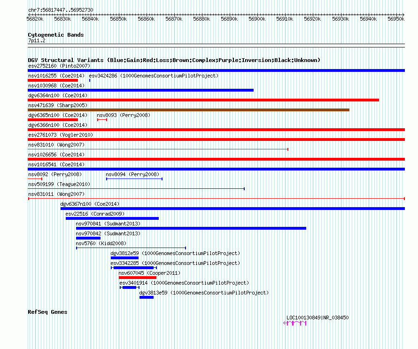418x349 pixels.
Task: Click nsv970842 (Sudmant2013) label
Action: coord(108,233)
